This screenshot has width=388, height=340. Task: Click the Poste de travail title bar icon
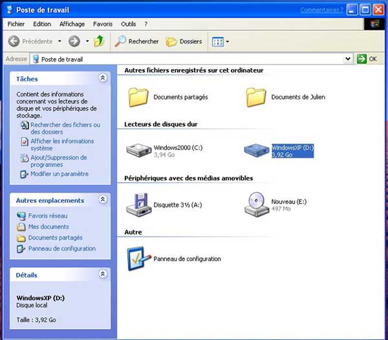click(10, 10)
